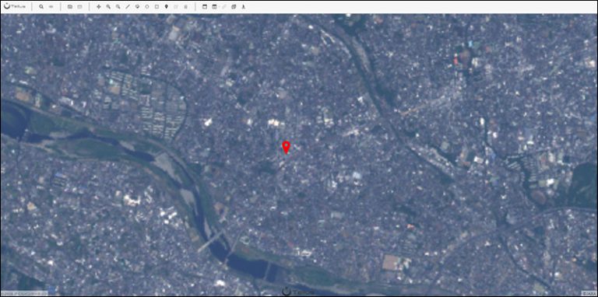The height and width of the screenshot is (297, 598).
Task: Select the circle drawing tool
Action: 147,7
